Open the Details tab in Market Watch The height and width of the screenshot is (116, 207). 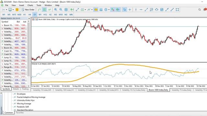(x=16, y=89)
